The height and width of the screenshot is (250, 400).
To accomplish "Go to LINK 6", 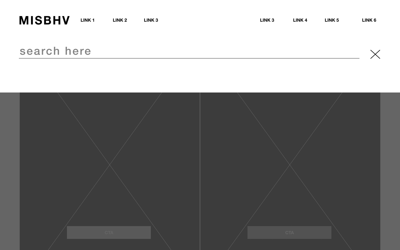I will pos(369,20).
